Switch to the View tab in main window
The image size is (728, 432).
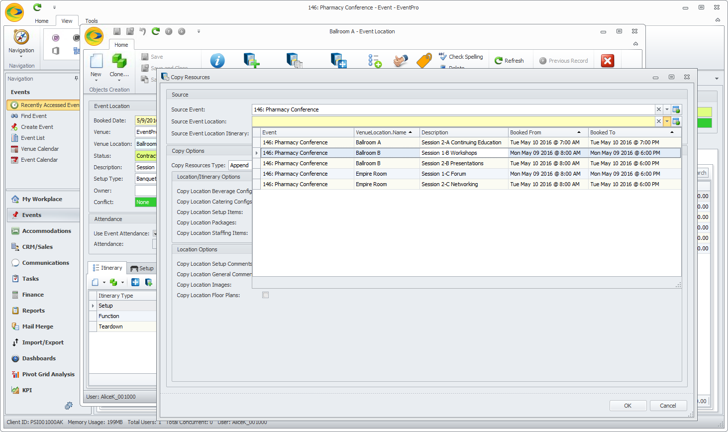pyautogui.click(x=67, y=21)
